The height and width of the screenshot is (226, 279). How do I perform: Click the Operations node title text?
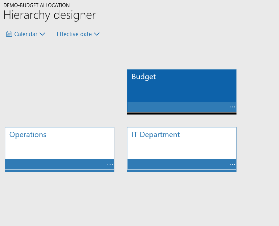[x=28, y=135]
